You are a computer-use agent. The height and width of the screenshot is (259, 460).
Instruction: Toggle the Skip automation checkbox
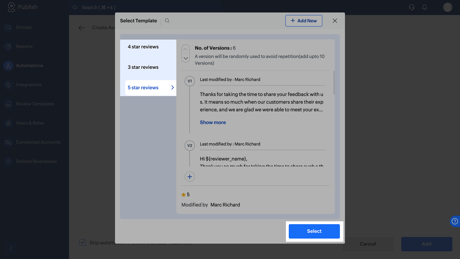point(82,242)
